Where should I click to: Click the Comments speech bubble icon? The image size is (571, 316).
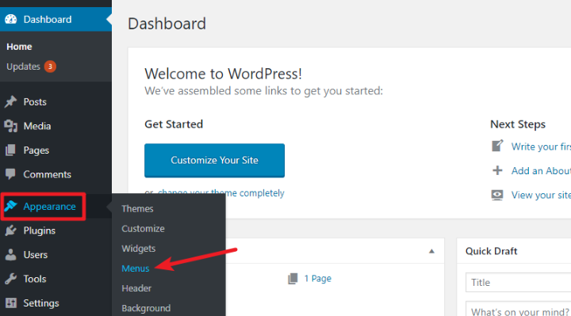point(10,174)
